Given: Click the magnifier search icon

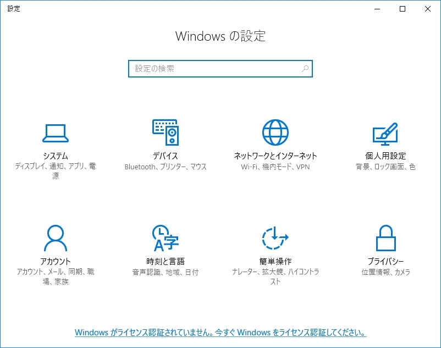Looking at the screenshot, I should pos(305,69).
